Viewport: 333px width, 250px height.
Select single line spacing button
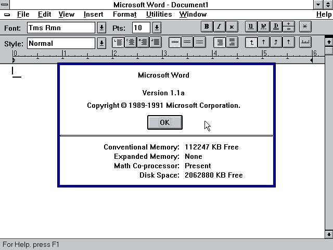click(175, 43)
